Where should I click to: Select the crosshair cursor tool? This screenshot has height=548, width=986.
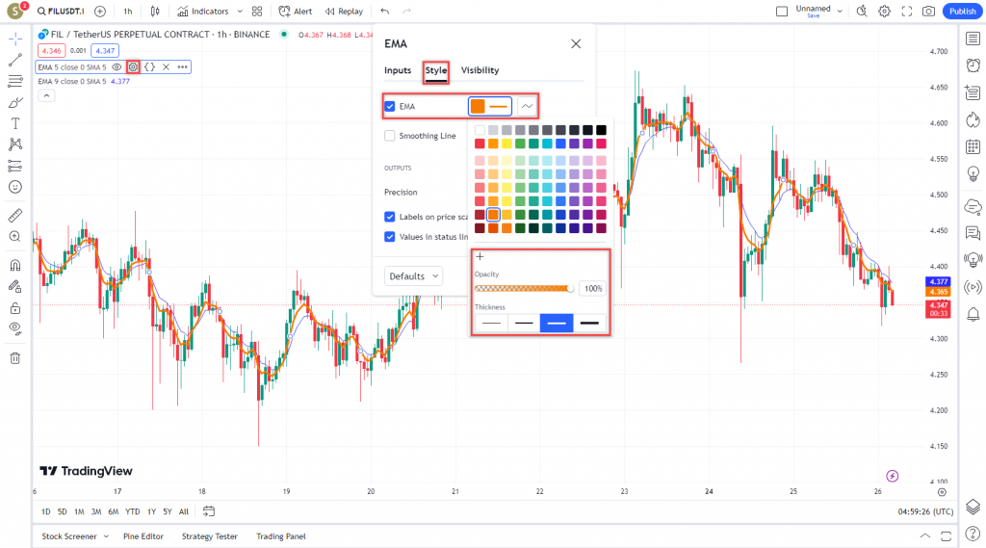click(15, 39)
